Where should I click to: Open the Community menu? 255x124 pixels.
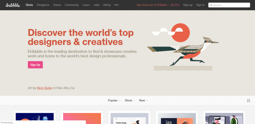pos(72,5)
